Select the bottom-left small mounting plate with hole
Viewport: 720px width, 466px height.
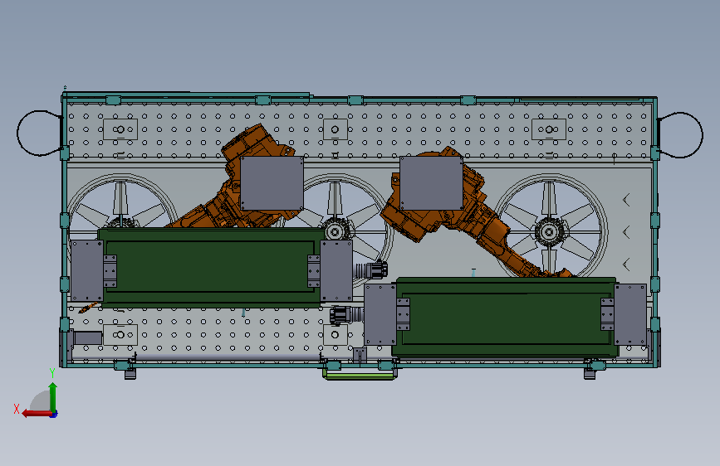(120, 335)
